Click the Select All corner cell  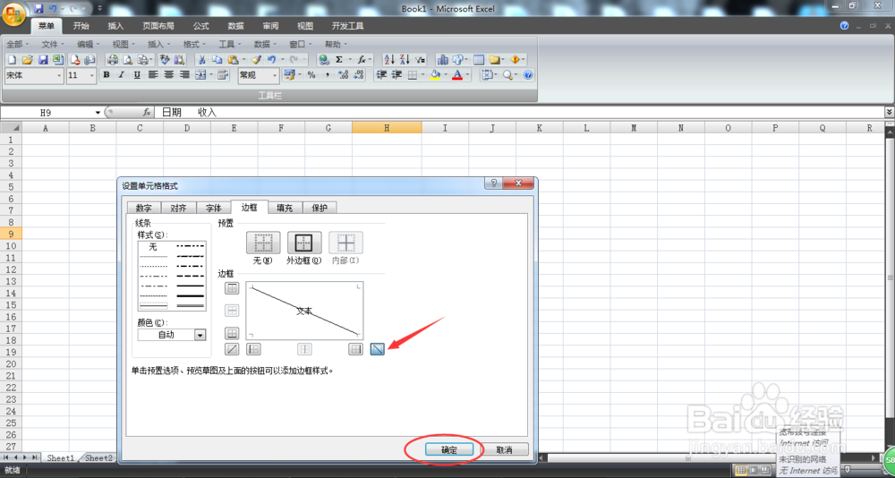(x=11, y=128)
